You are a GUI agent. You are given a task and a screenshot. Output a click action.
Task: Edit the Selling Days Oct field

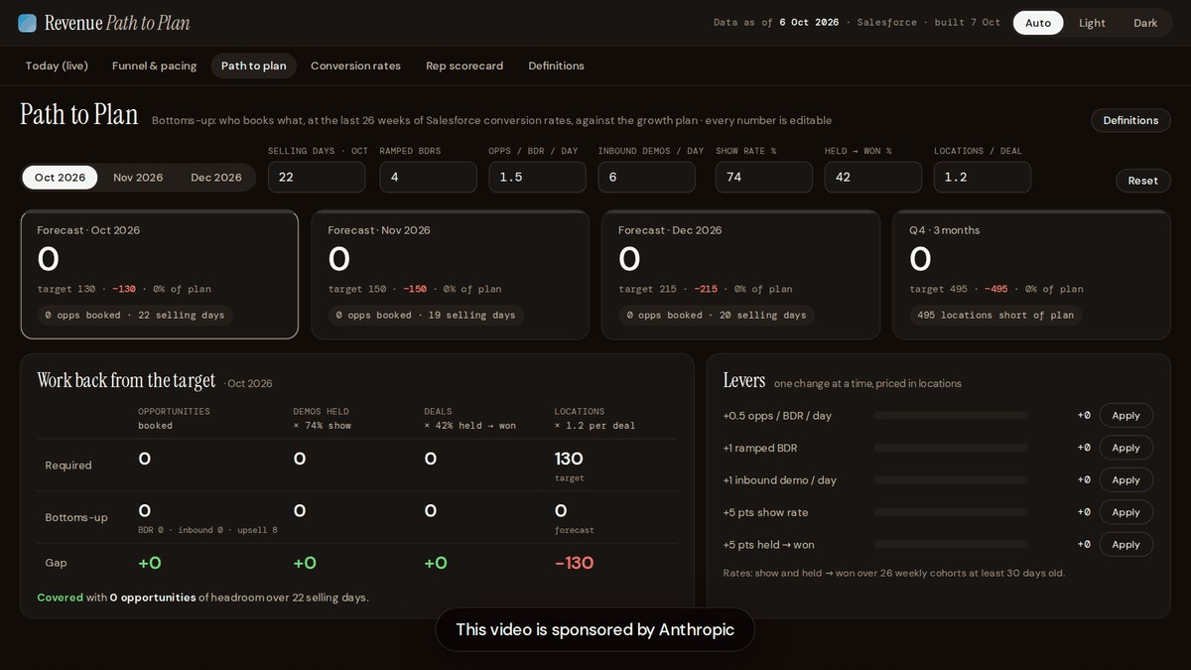point(317,177)
